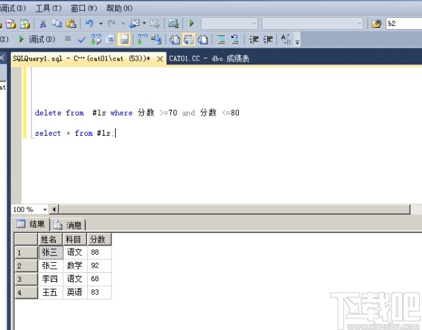Click the Navigate Forward icon
The width and height of the screenshot is (422, 330).
(155, 24)
